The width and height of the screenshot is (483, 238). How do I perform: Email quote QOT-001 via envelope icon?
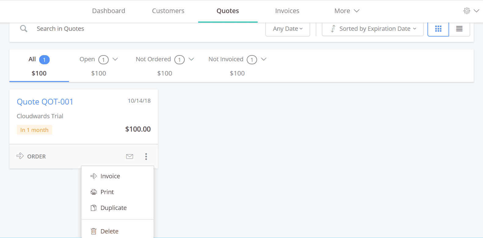pyautogui.click(x=129, y=157)
